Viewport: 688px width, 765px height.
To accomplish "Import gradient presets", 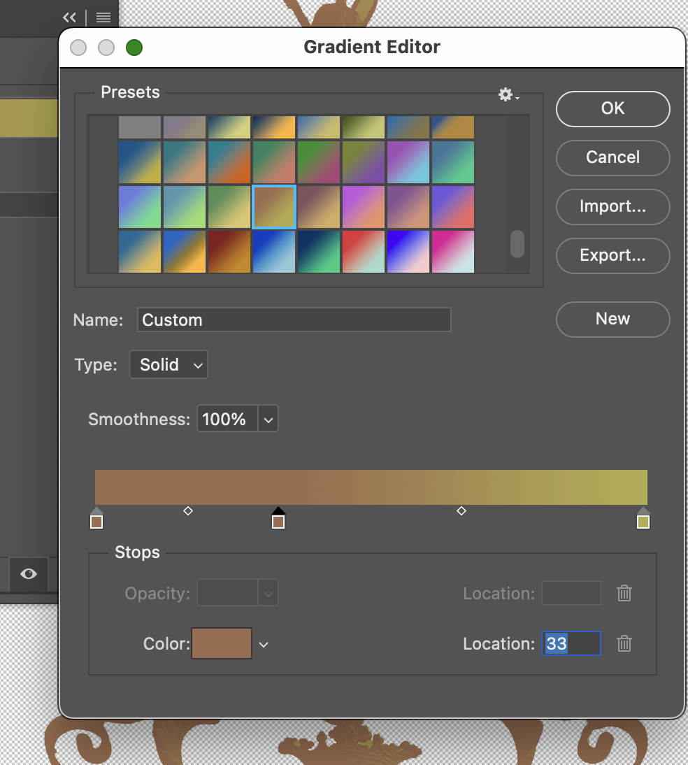I will coord(612,206).
